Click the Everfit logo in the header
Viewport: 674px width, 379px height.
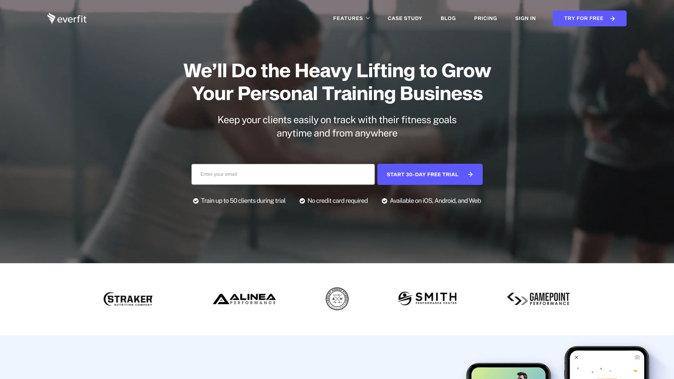(67, 18)
